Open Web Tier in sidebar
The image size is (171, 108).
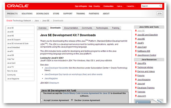pos(20,59)
